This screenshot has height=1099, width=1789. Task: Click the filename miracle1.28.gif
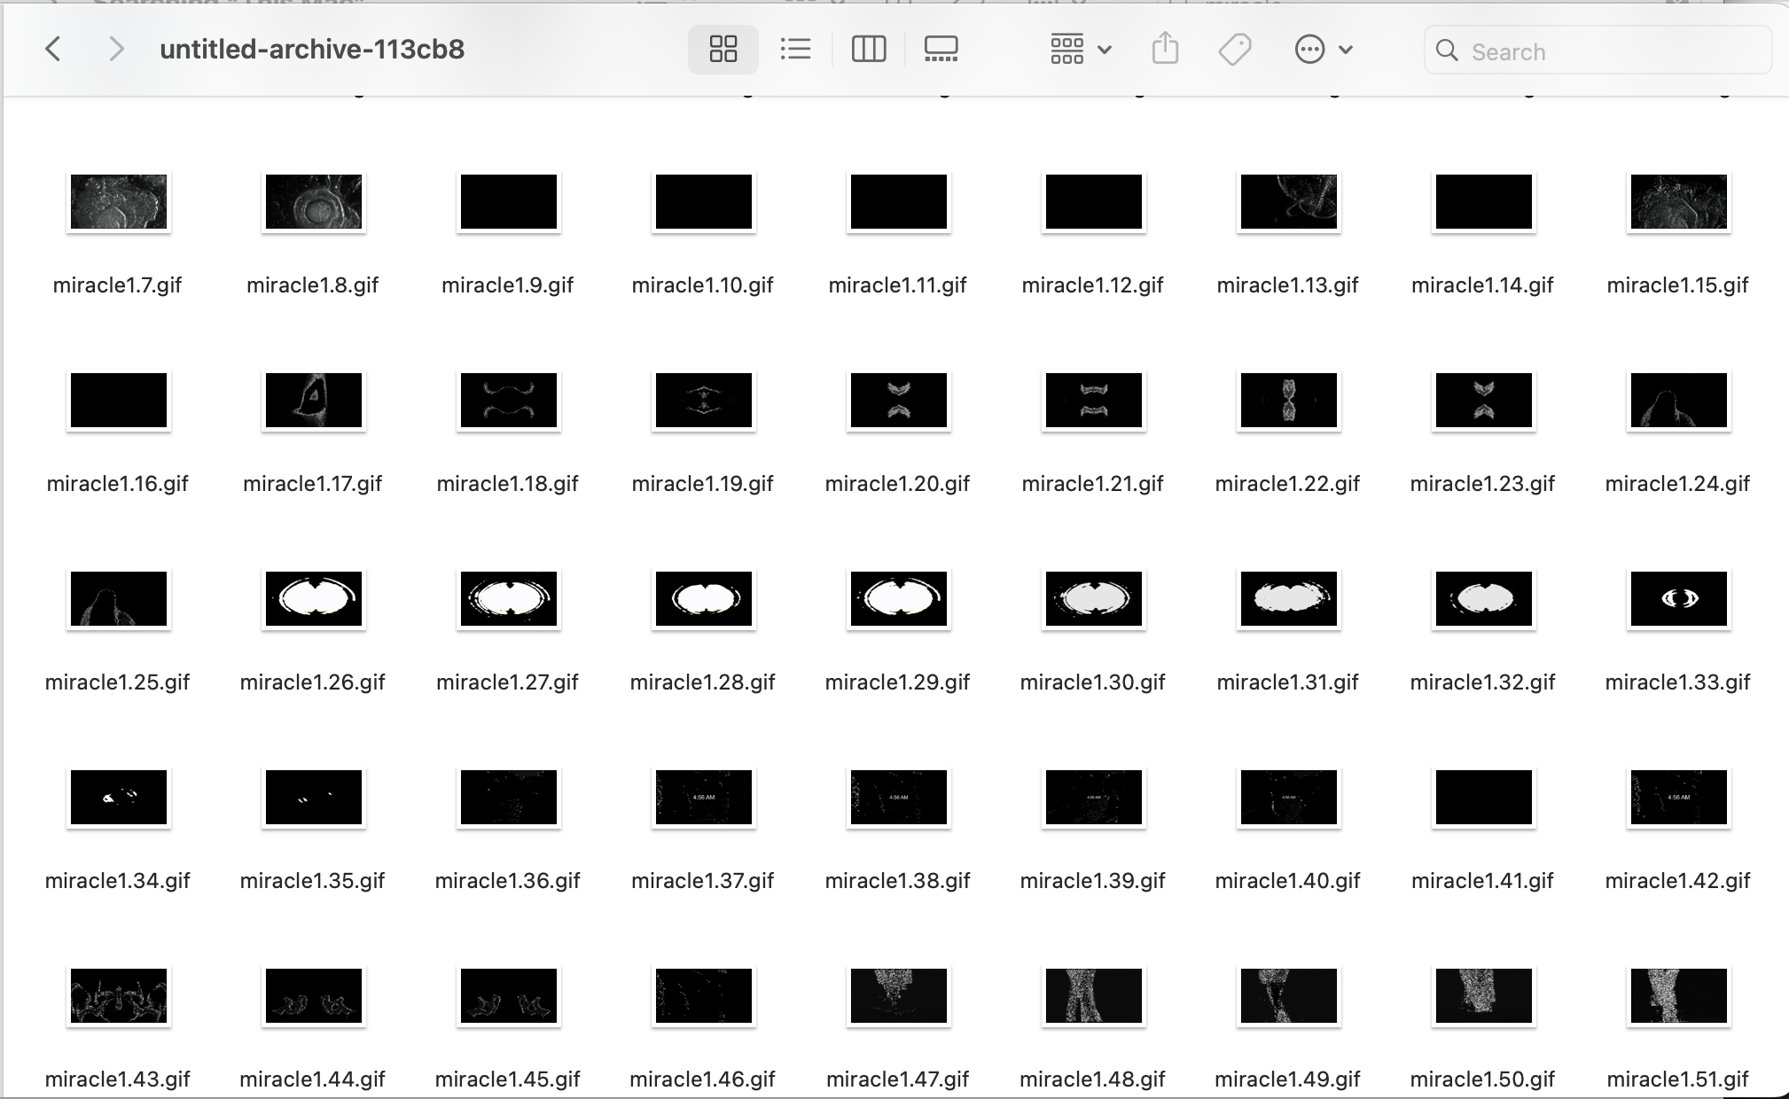tap(703, 682)
